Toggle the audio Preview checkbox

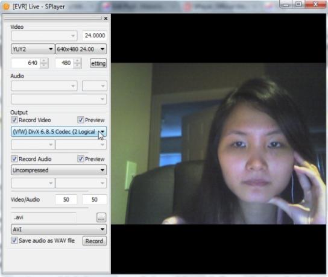(x=81, y=159)
